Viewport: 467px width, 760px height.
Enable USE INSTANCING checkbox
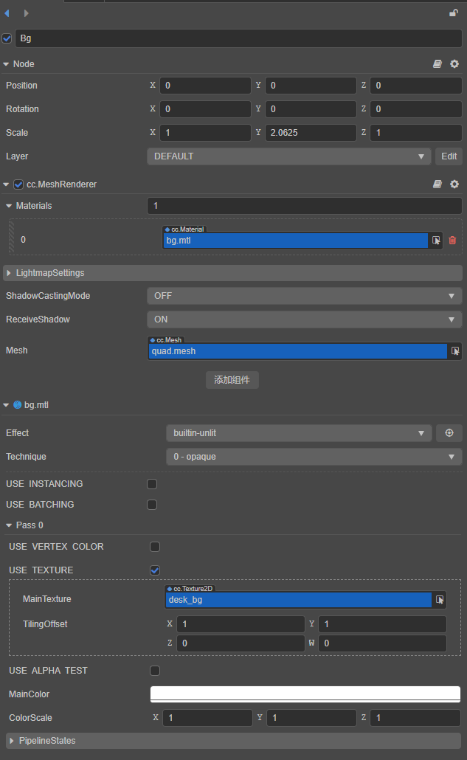[152, 484]
